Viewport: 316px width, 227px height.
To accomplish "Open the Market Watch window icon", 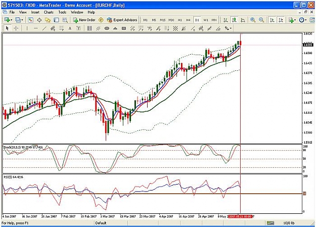I will point(31,20).
